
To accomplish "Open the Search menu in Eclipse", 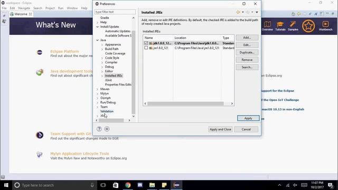I will tap(37, 8).
